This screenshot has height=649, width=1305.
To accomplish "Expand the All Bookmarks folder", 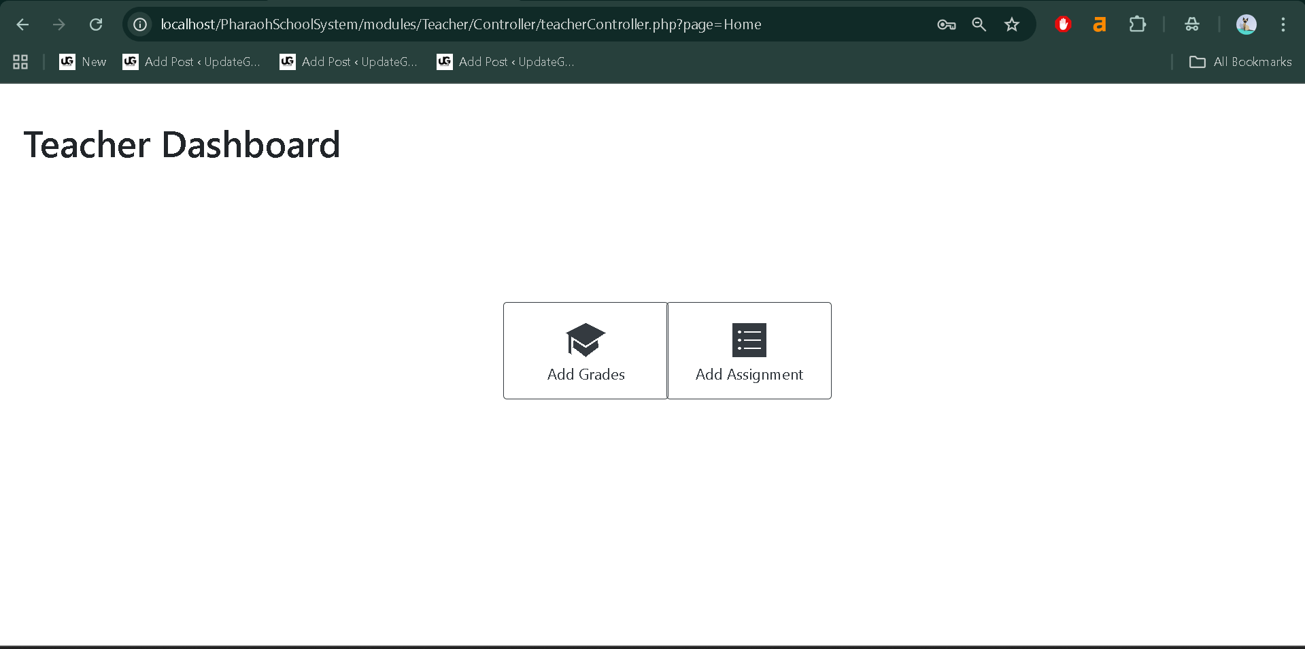I will [1240, 61].
